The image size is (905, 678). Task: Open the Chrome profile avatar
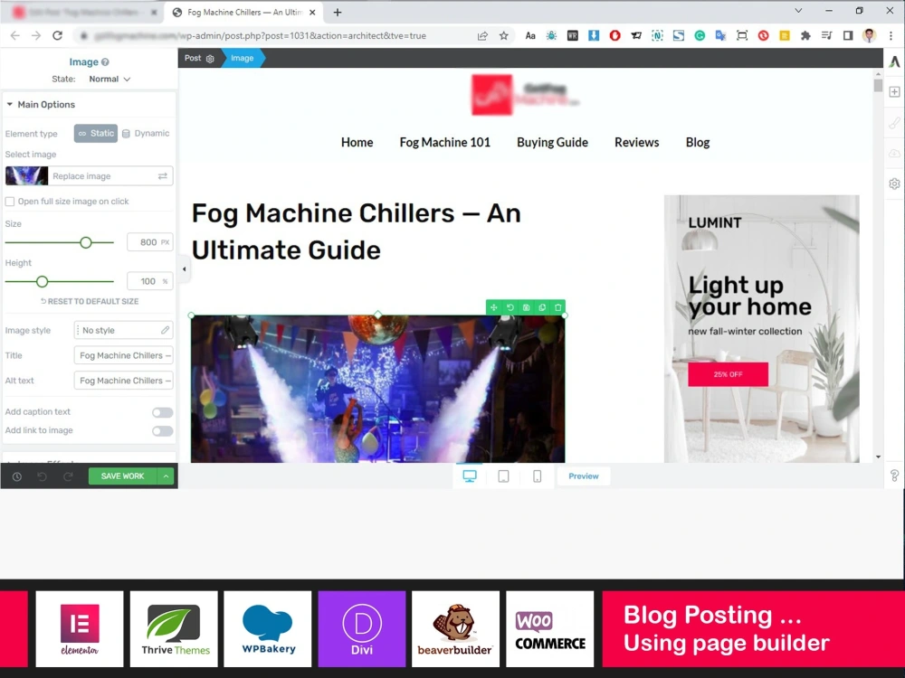point(869,36)
